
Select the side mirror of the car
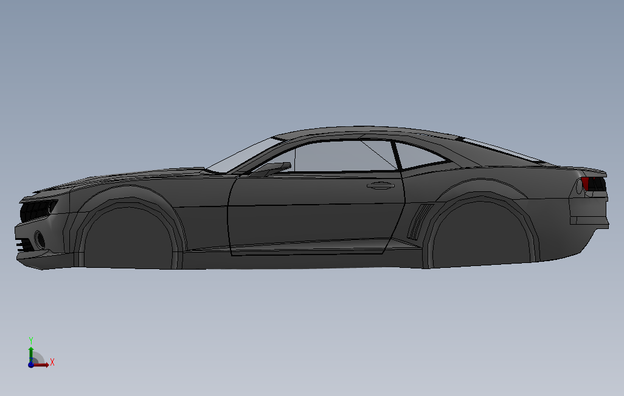272,169
